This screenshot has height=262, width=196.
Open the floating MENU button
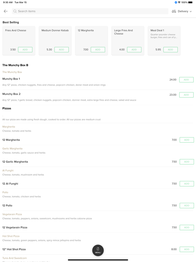[x=98, y=250]
